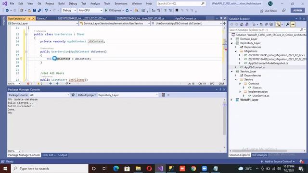The image size is (308, 173).
Task: Click the error count indicator in editor
Action: (29, 84)
